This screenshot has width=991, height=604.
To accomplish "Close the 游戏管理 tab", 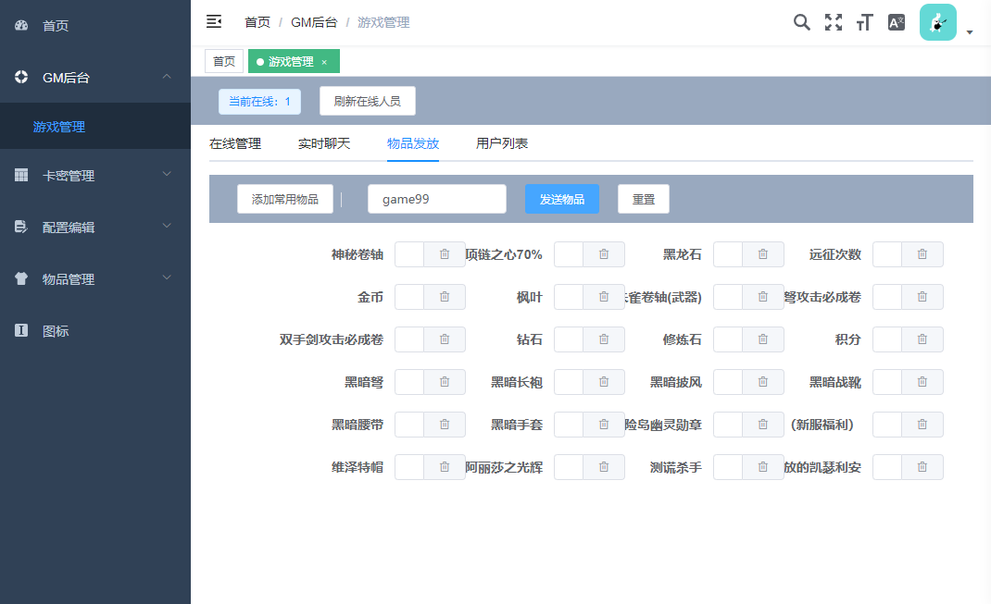I will click(x=324, y=62).
